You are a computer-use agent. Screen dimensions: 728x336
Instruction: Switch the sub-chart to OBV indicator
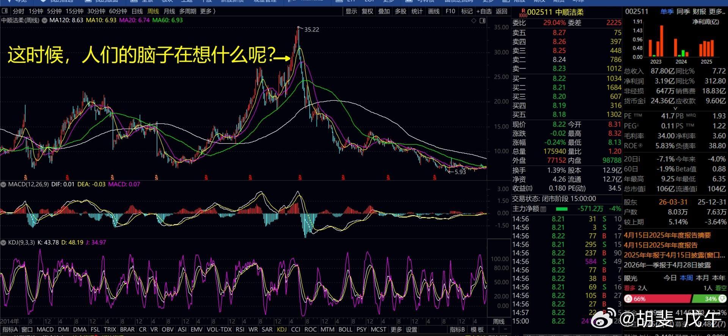click(168, 330)
